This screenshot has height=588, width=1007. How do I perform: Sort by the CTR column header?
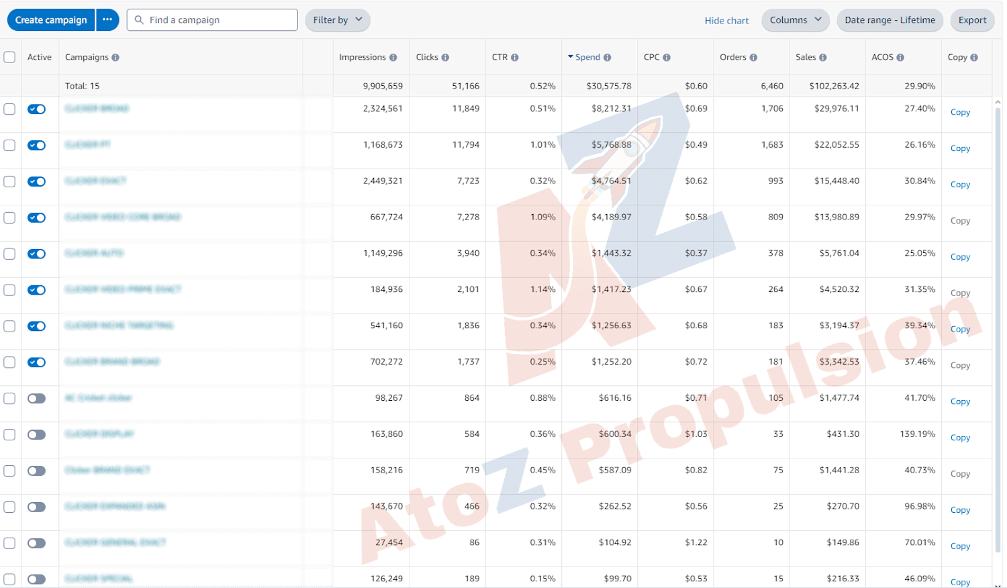coord(499,57)
